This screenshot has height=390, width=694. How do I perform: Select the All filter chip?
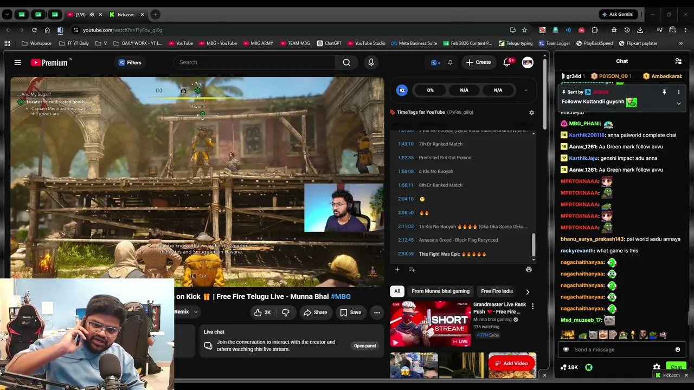[397, 291]
